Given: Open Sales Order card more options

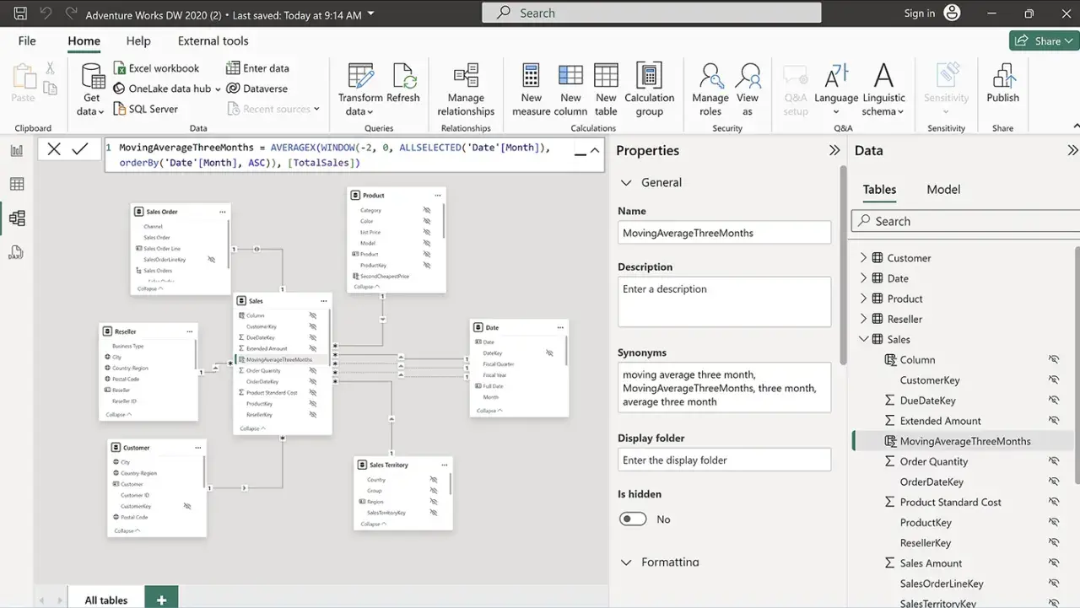Looking at the screenshot, I should coord(223,212).
